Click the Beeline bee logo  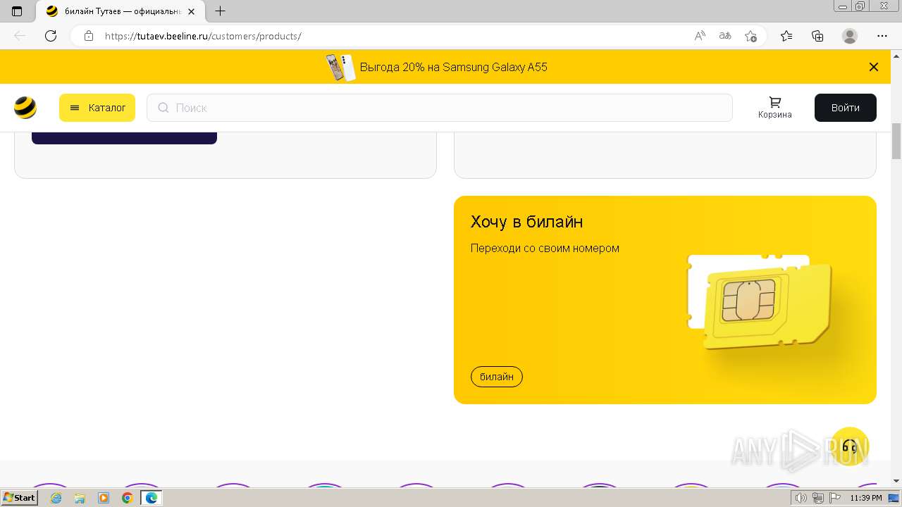(x=25, y=108)
